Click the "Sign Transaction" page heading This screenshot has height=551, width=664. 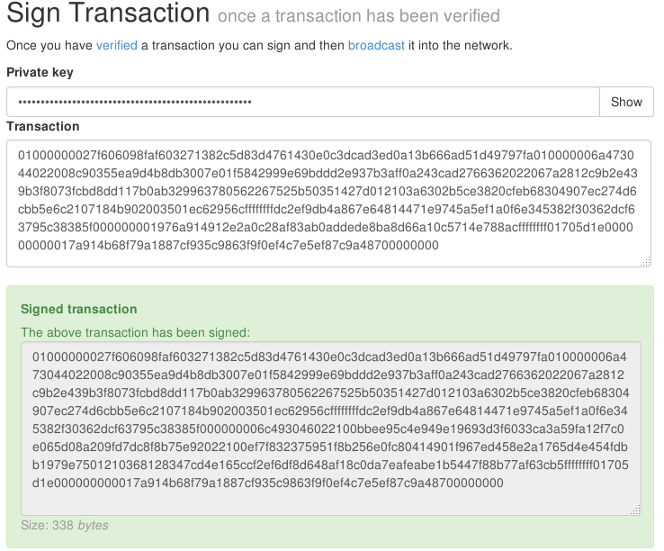click(x=108, y=14)
